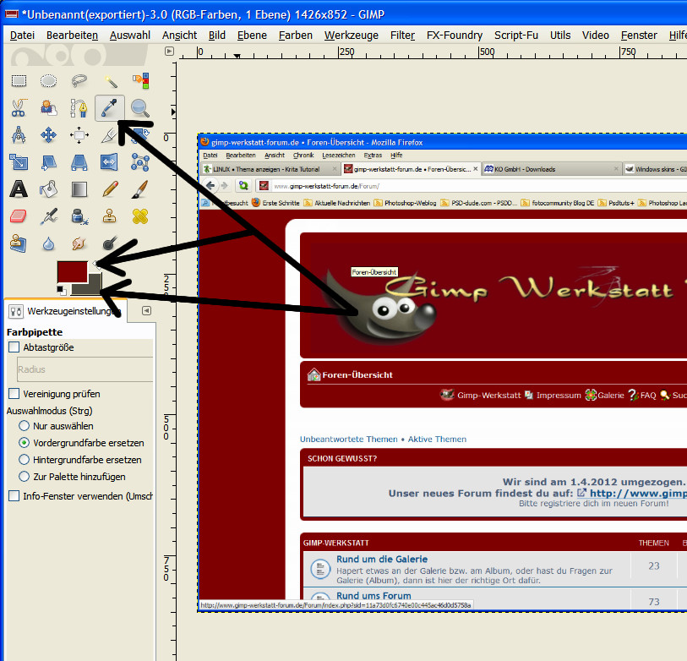The width and height of the screenshot is (687, 661).
Task: Open the Farben menu
Action: point(295,35)
